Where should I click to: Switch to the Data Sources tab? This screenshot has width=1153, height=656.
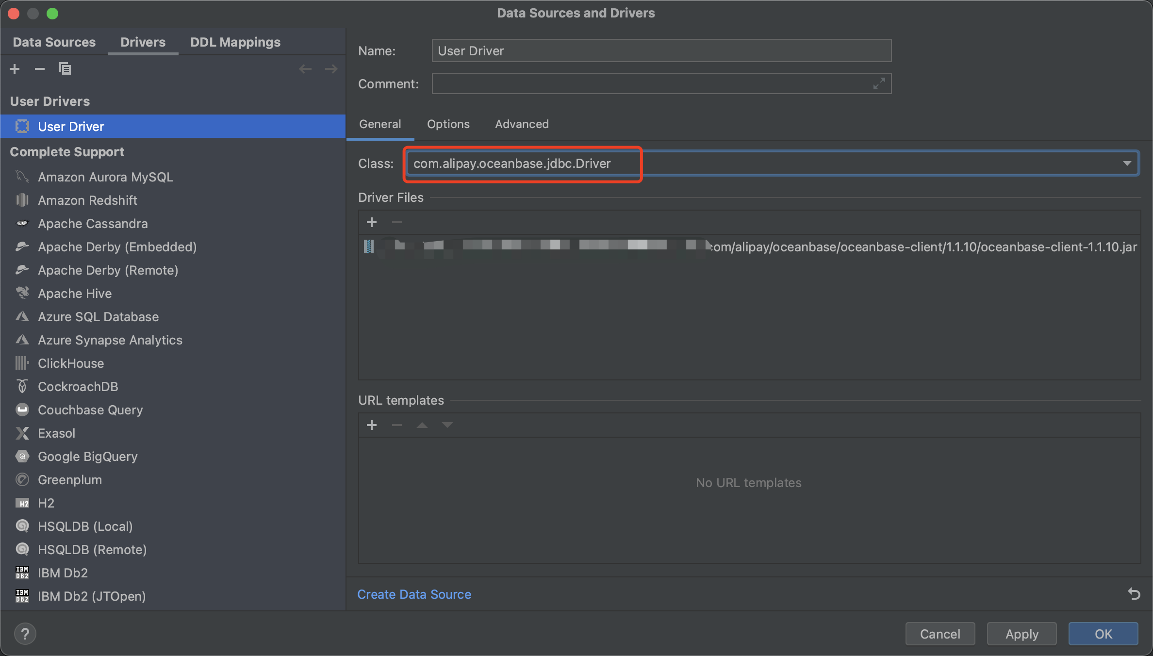[x=54, y=42]
